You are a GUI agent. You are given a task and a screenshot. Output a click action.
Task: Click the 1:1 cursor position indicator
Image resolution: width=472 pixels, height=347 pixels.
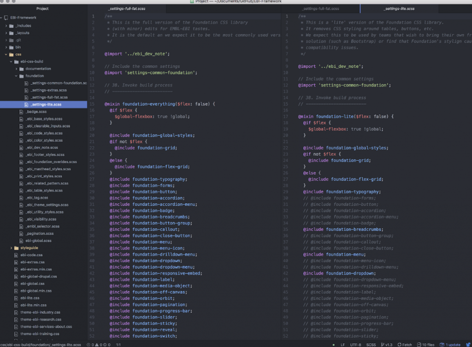pos(118,345)
